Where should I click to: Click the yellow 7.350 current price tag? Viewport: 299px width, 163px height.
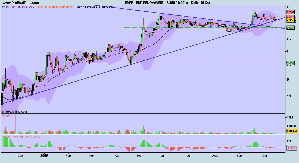tap(291, 20)
